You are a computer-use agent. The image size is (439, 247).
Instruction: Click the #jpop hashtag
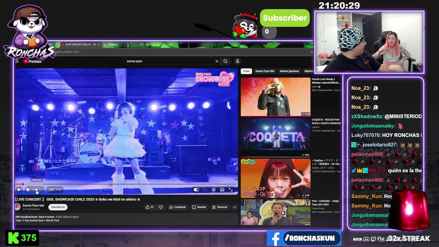(75, 217)
